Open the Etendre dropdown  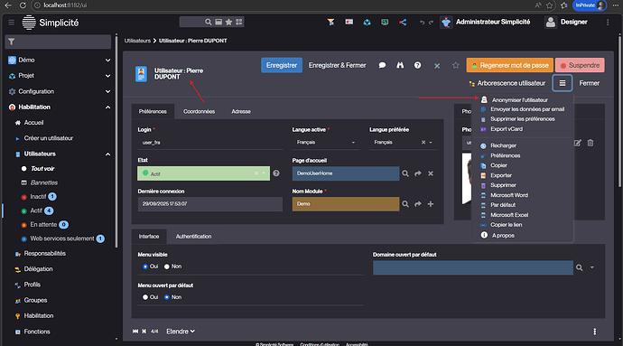click(181, 332)
